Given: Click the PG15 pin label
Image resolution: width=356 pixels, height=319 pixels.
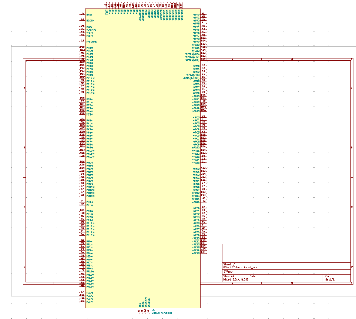Looking at the screenshot, I should (x=90, y=235).
